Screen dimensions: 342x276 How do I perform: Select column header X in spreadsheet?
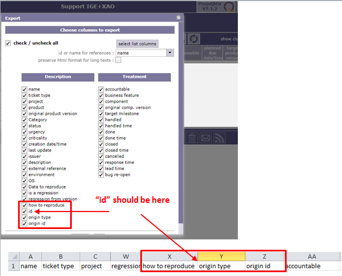click(x=169, y=256)
